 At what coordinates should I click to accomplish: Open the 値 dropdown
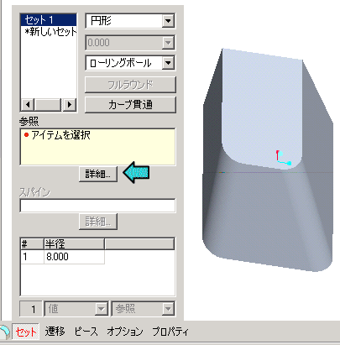point(101,309)
